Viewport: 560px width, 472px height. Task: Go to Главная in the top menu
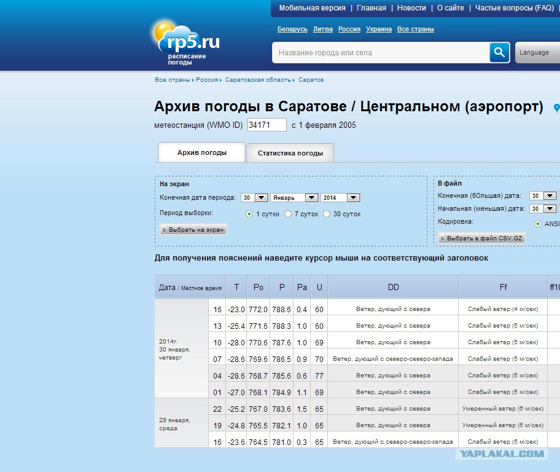click(x=371, y=8)
